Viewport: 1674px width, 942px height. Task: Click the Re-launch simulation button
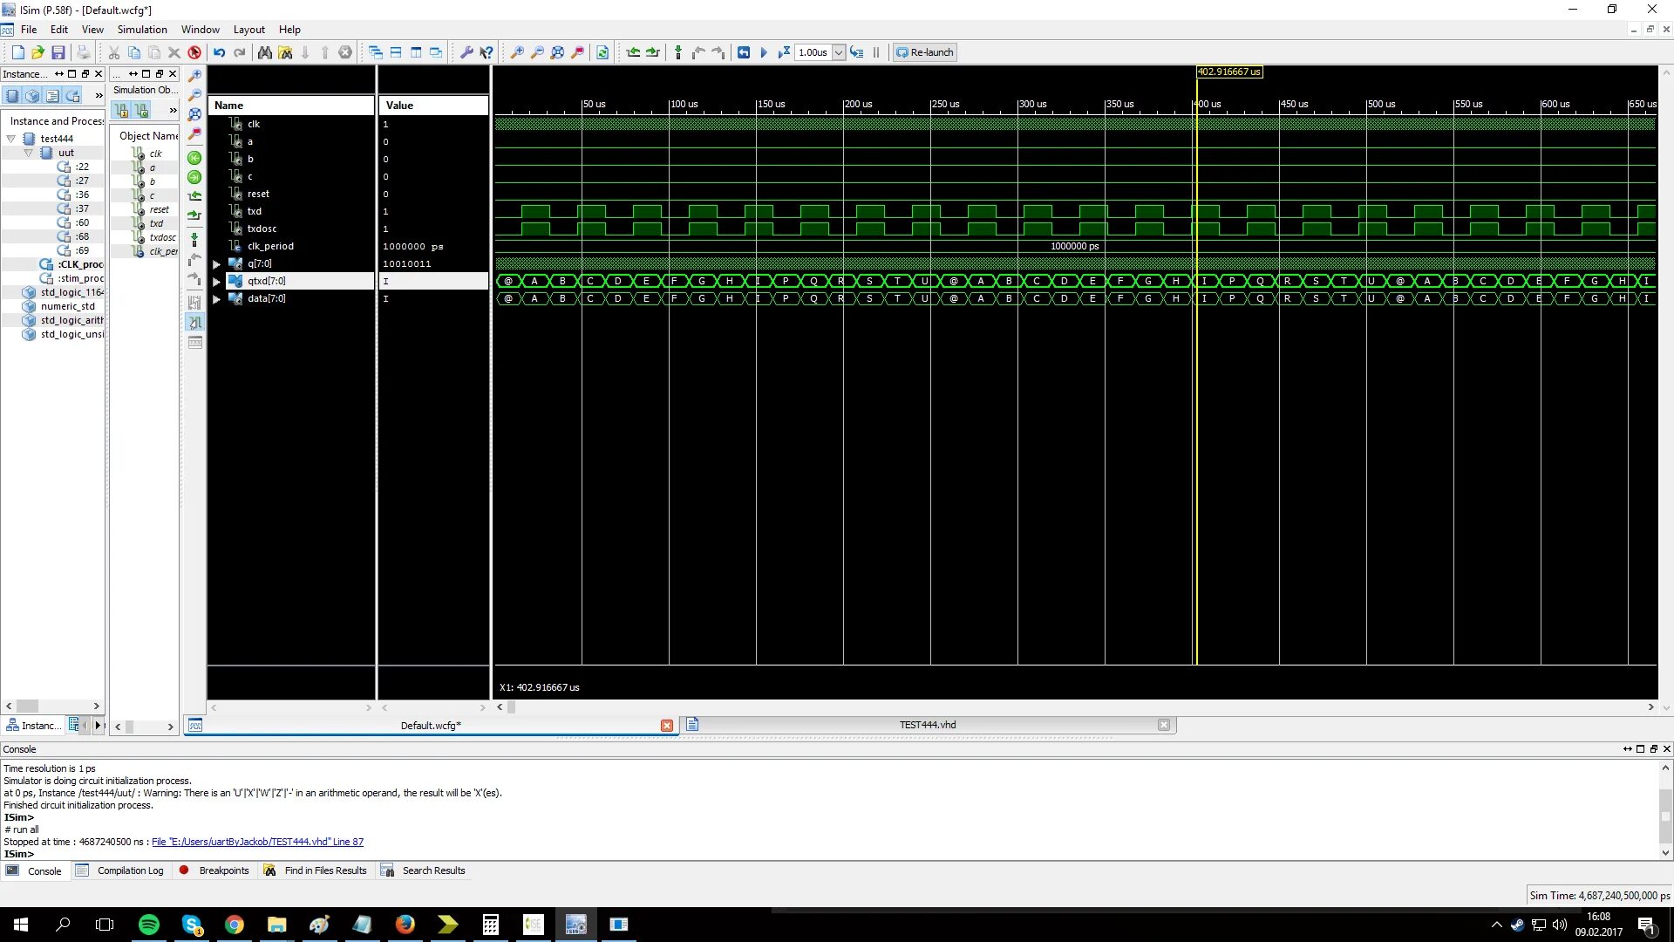(926, 51)
